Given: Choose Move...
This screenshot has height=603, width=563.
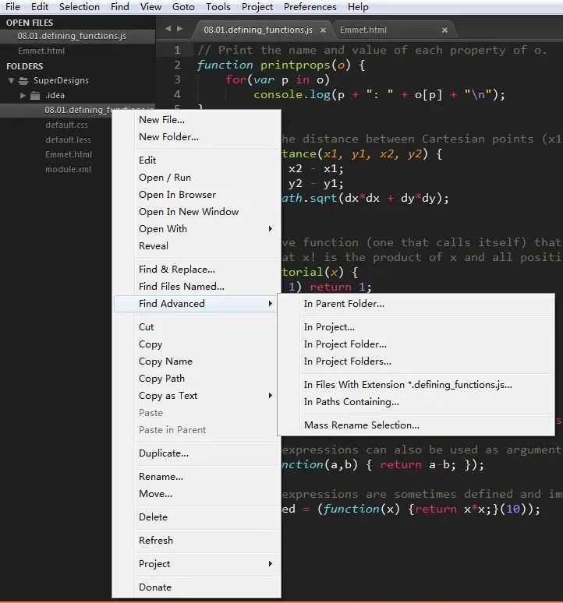Looking at the screenshot, I should [x=197, y=493].
